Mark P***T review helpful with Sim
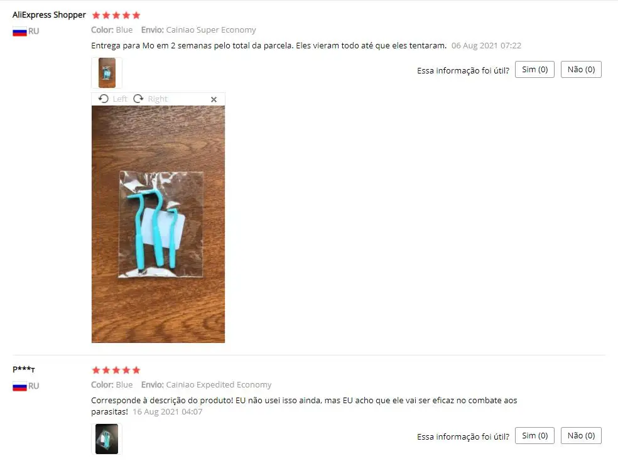The width and height of the screenshot is (618, 466). tap(534, 436)
